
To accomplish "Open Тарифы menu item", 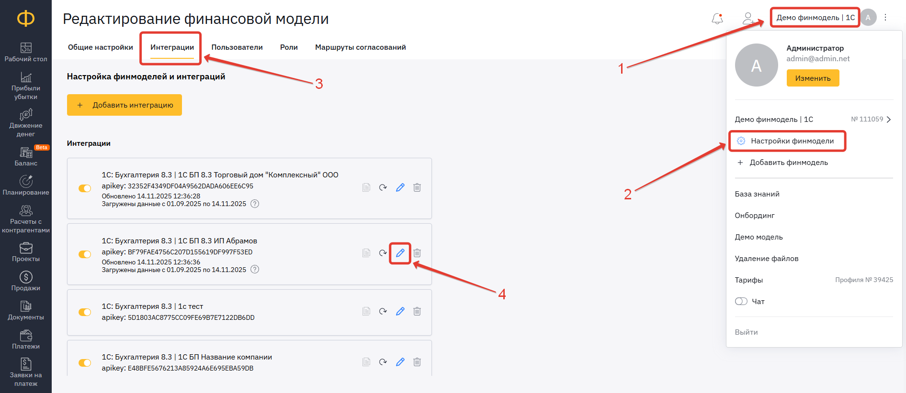I will click(749, 280).
